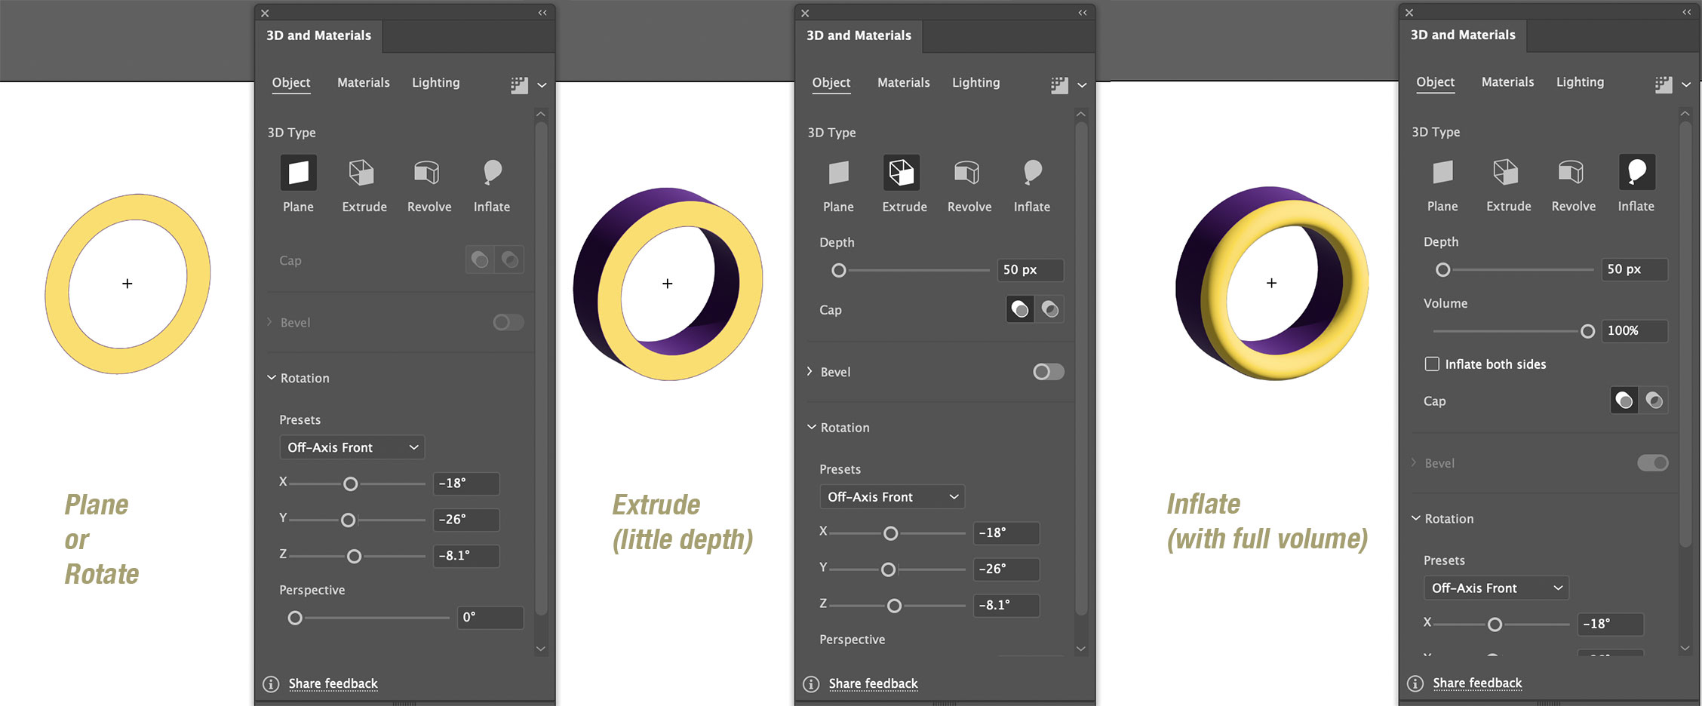Toggle Bevel switch in the Inflate-active panel

coord(1652,463)
